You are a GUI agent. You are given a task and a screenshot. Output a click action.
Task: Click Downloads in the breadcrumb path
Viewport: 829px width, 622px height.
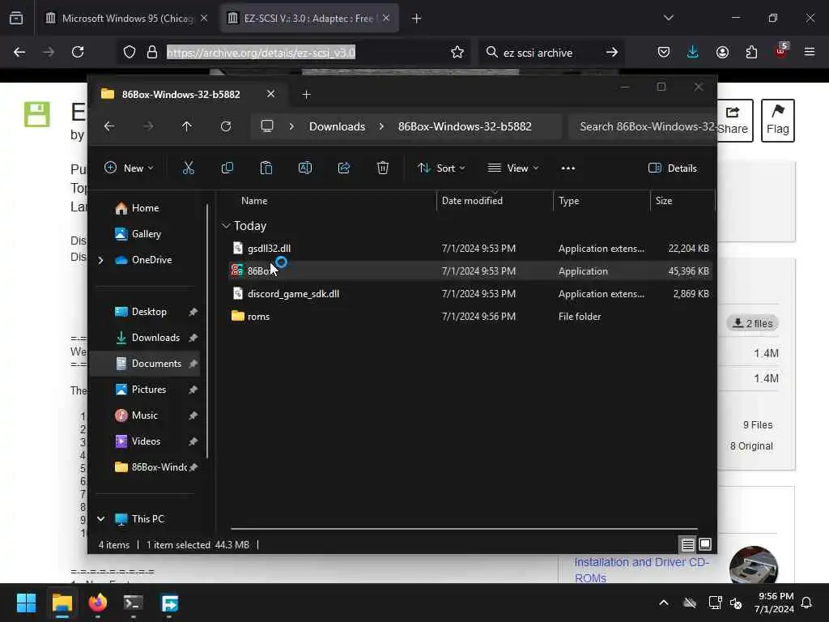point(337,126)
